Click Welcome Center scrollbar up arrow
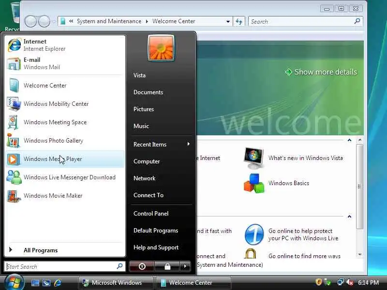The width and height of the screenshot is (387, 290). click(360, 140)
